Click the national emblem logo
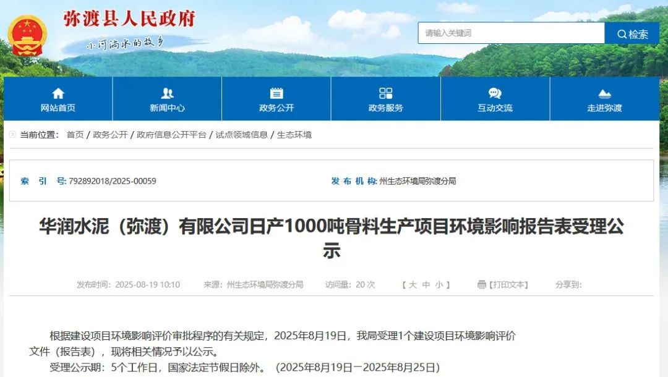The width and height of the screenshot is (668, 377). [27, 35]
